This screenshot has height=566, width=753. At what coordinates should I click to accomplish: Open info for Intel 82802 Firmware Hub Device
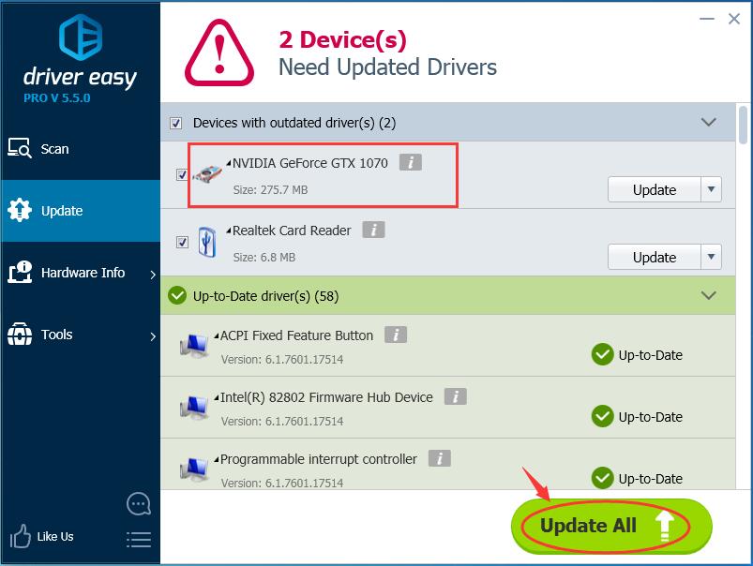[455, 396]
